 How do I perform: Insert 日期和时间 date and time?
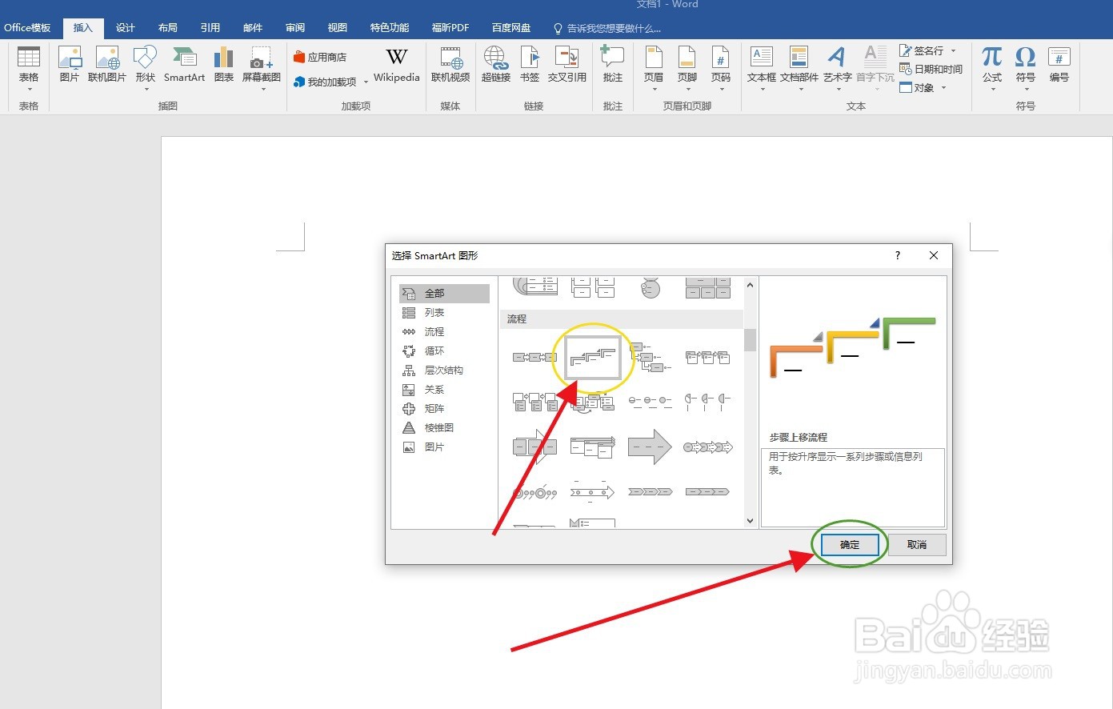[931, 69]
